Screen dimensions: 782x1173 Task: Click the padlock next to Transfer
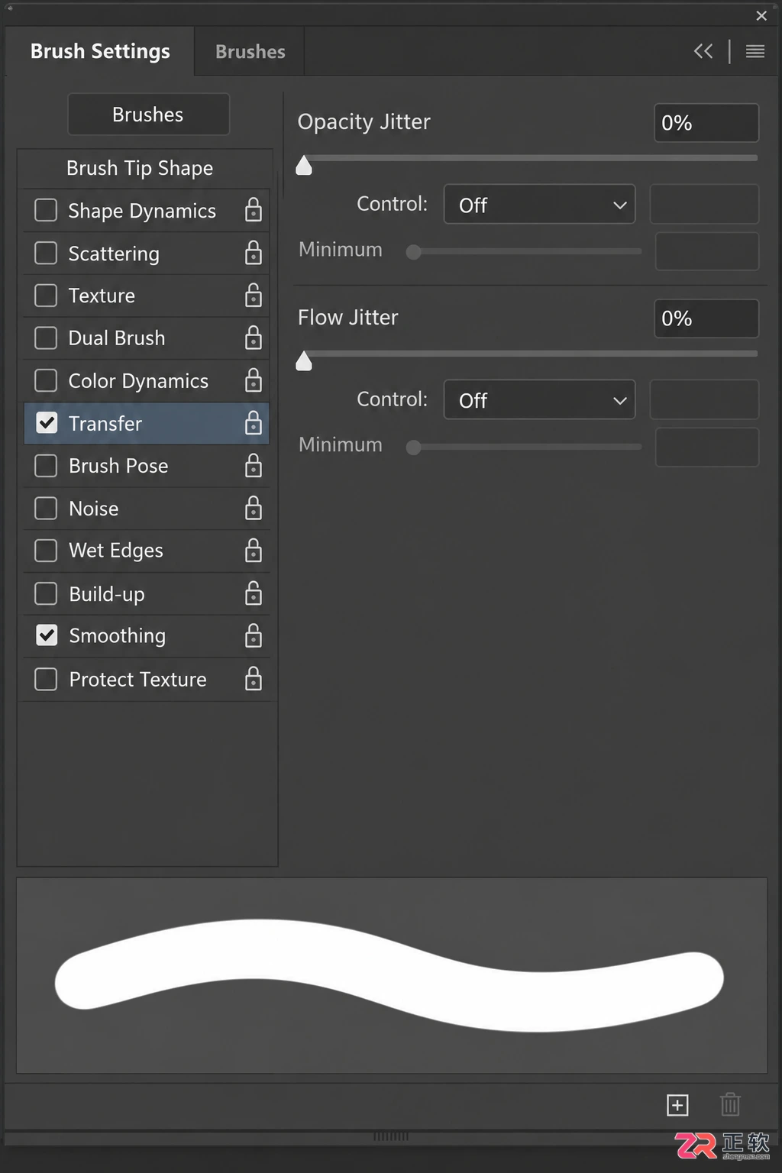click(254, 423)
